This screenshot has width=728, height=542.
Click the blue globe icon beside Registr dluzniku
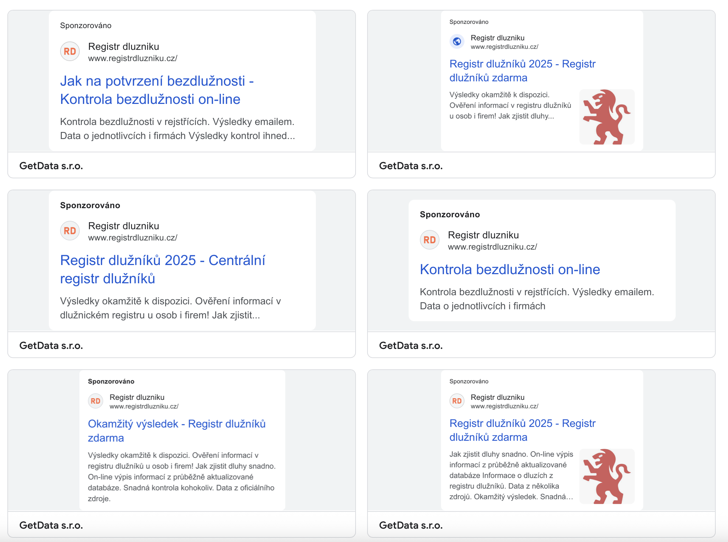[457, 41]
